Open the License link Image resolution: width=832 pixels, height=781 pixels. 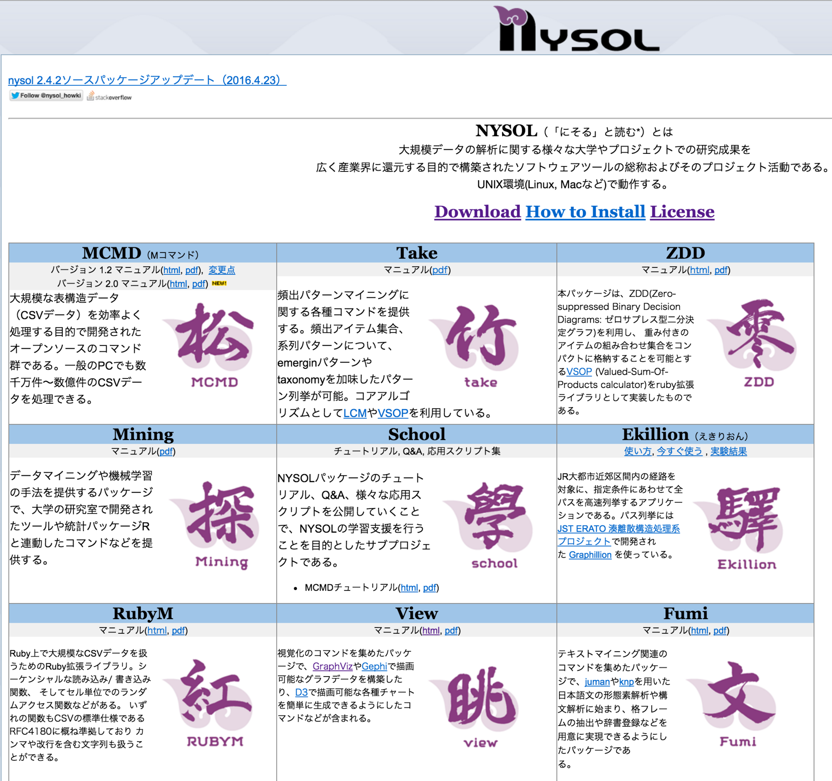tap(682, 212)
